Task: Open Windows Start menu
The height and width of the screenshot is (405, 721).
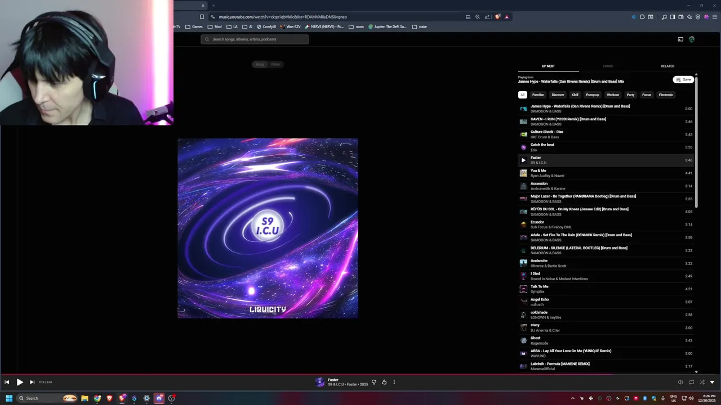Action: tap(9, 398)
